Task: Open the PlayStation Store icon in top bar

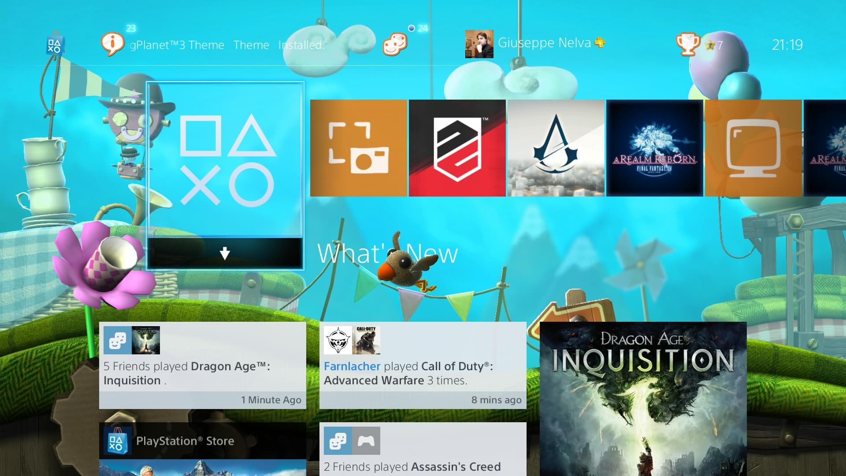Action: tap(55, 45)
